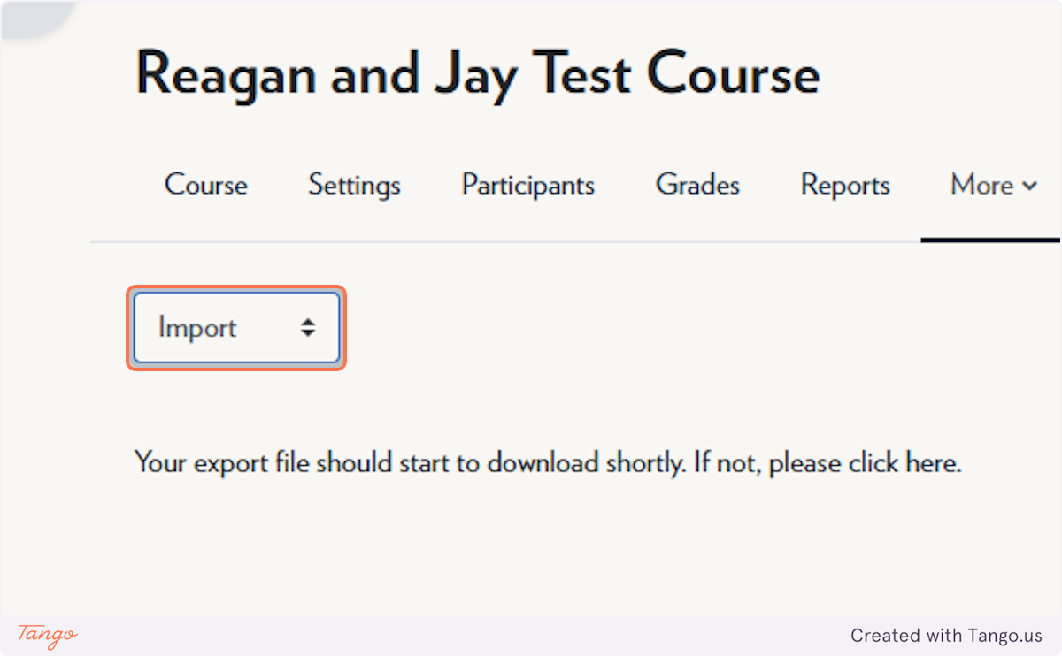
Task: Click 'Your export file' at message start
Action: 223,462
